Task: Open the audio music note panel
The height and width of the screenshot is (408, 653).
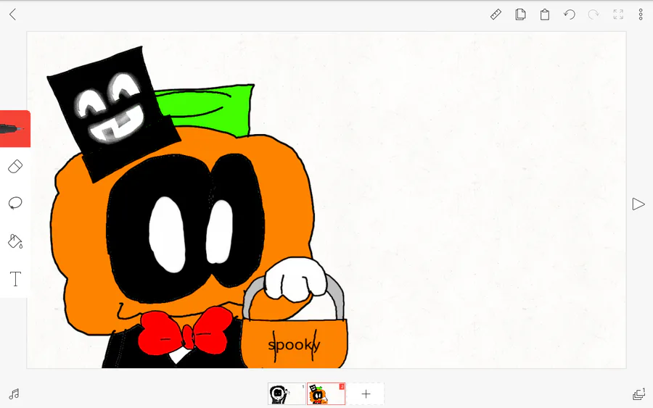Action: click(15, 394)
